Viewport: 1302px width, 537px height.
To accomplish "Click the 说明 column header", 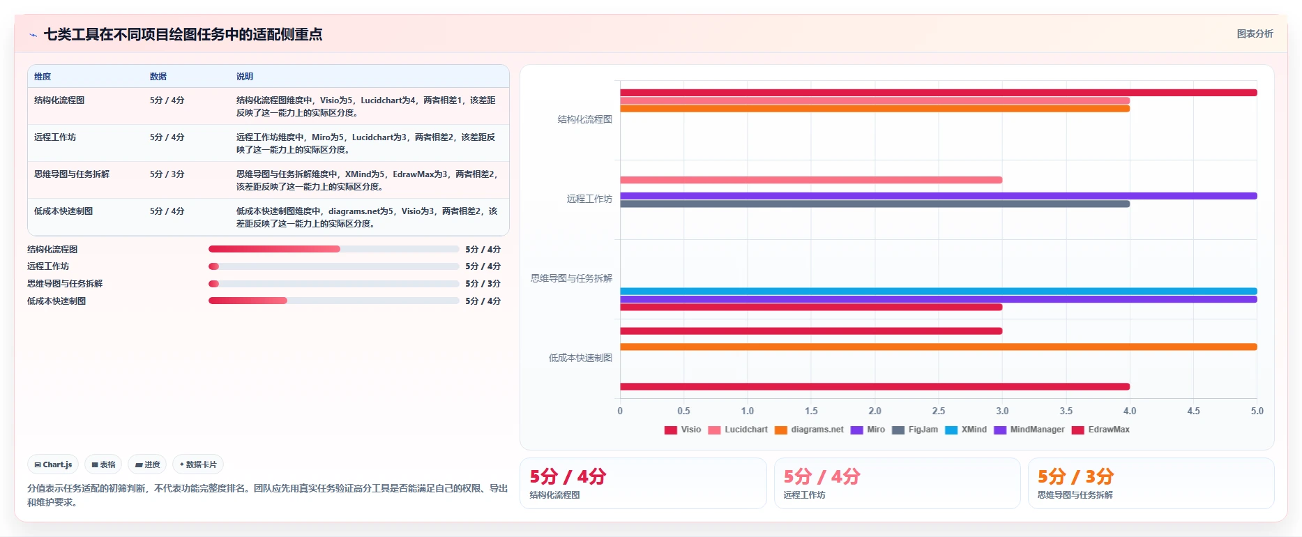I will [245, 77].
